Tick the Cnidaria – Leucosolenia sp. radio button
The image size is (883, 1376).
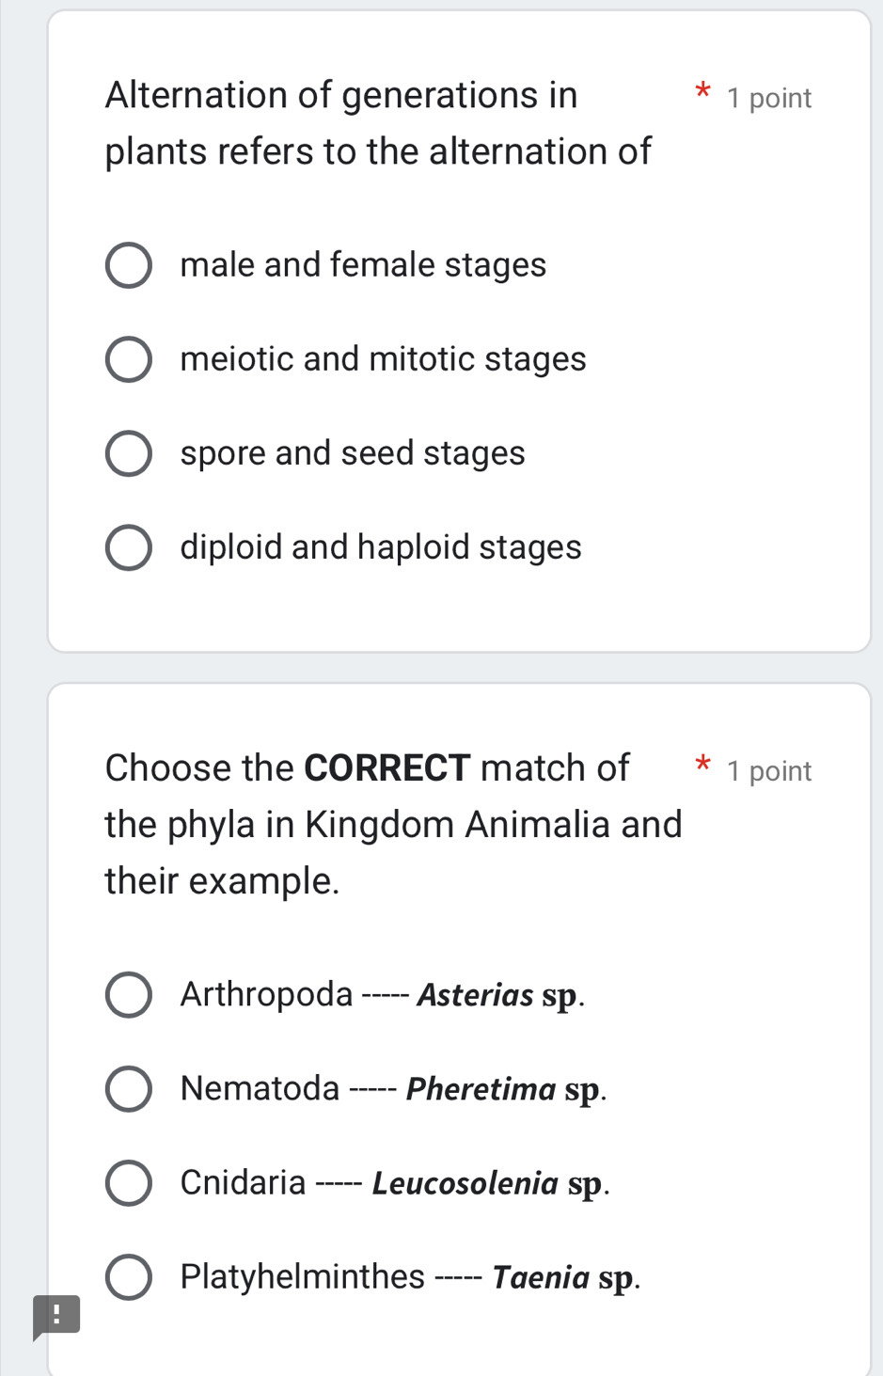tap(128, 1183)
